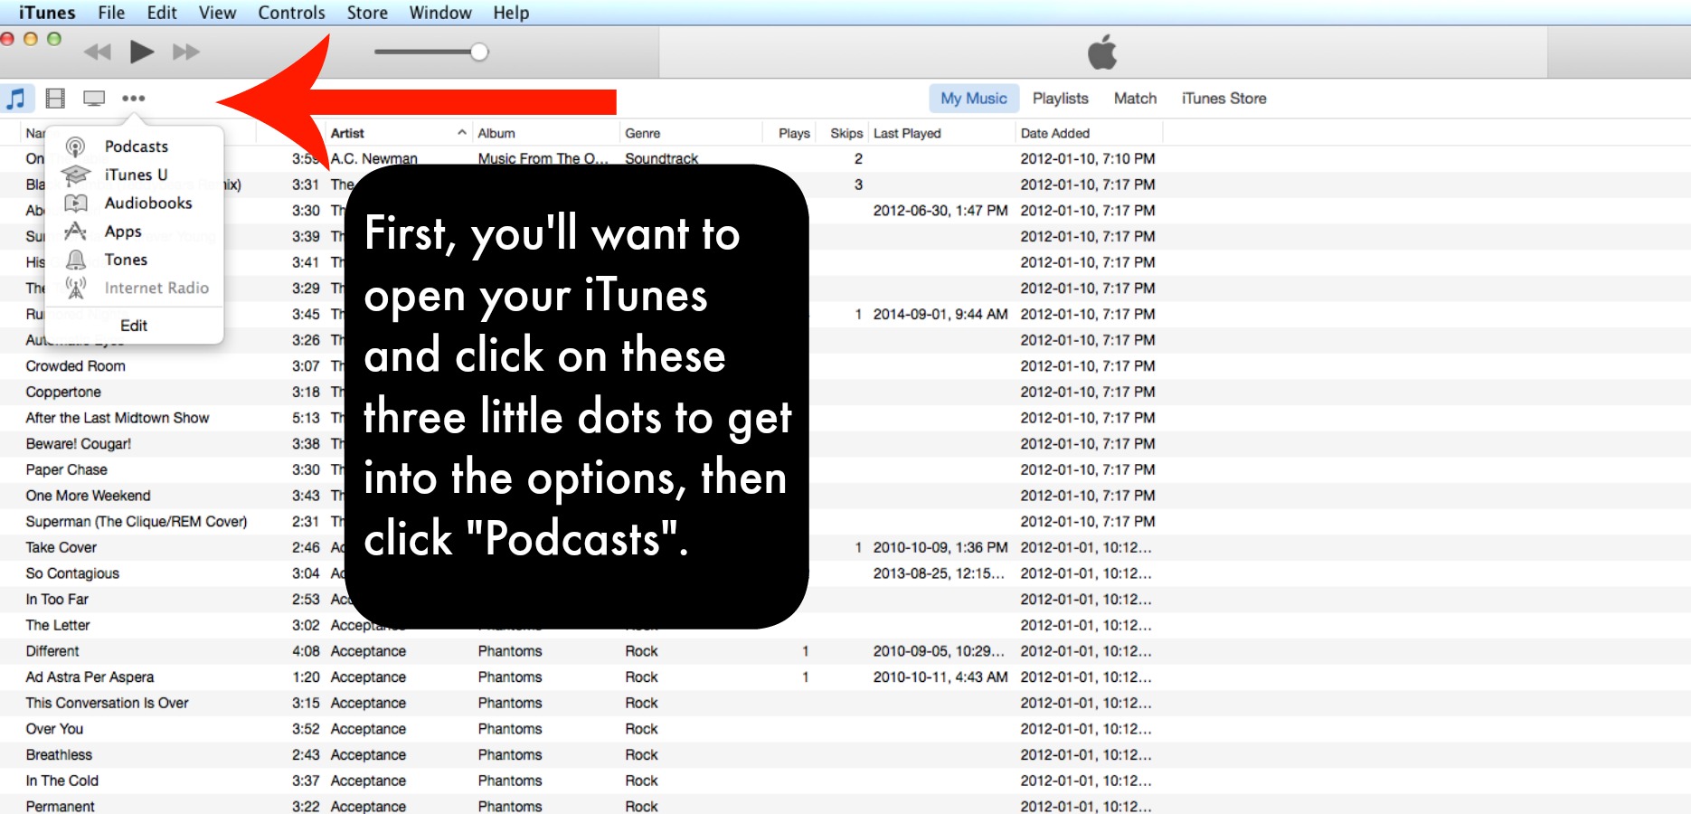The width and height of the screenshot is (1691, 814).
Task: Select the song In The Cold
Action: pyautogui.click(x=62, y=781)
